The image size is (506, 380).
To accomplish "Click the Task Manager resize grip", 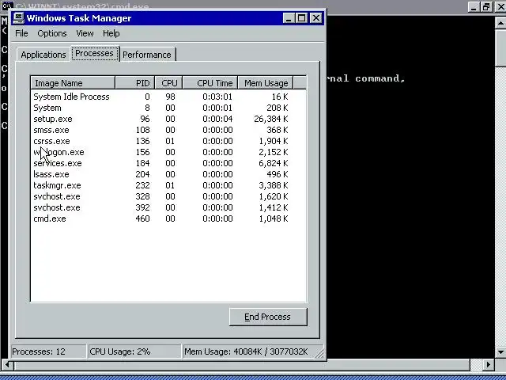I will (319, 353).
